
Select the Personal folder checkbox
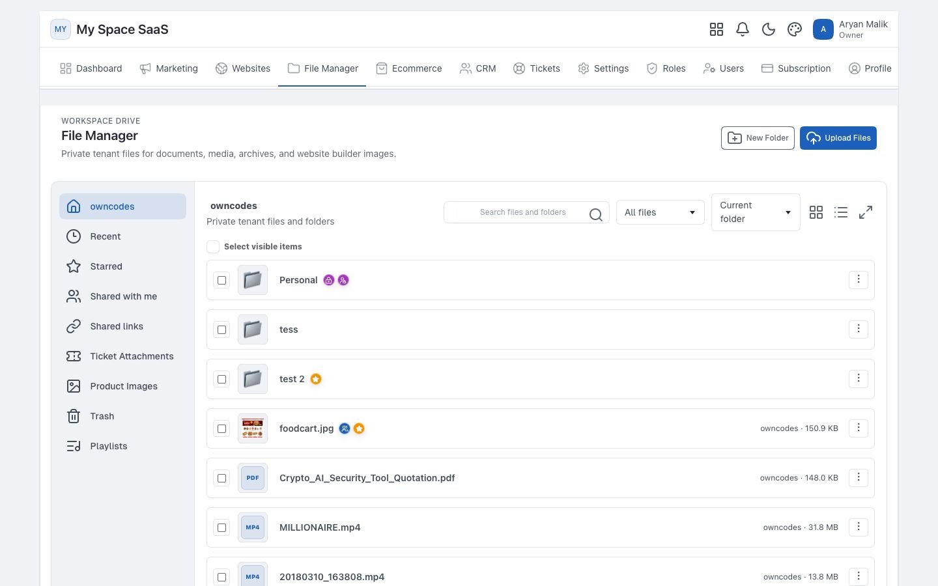pyautogui.click(x=222, y=280)
